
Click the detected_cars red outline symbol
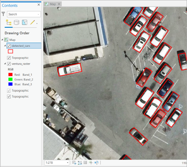[10, 52]
